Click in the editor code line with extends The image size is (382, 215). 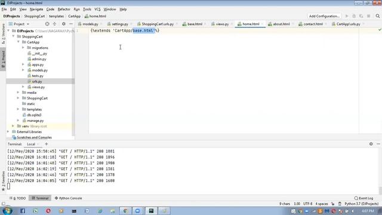(x=125, y=30)
